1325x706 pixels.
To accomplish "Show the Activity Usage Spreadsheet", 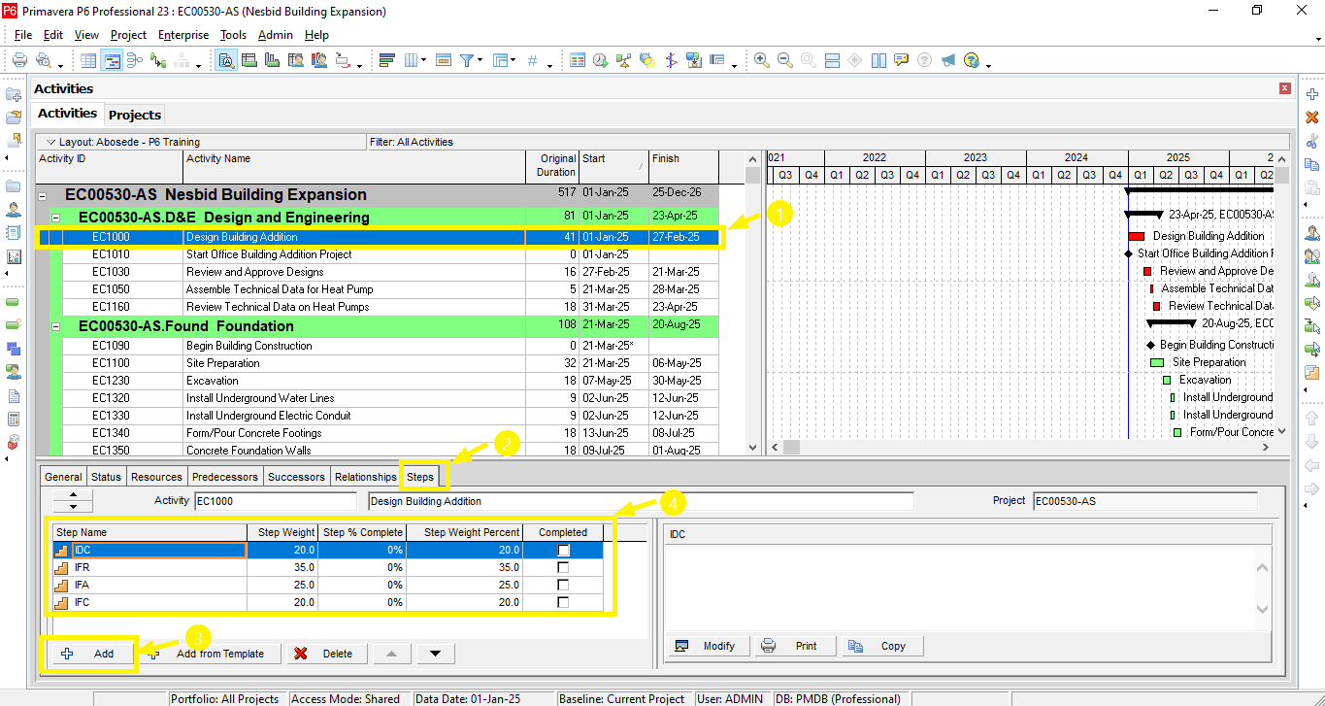I will pos(249,60).
